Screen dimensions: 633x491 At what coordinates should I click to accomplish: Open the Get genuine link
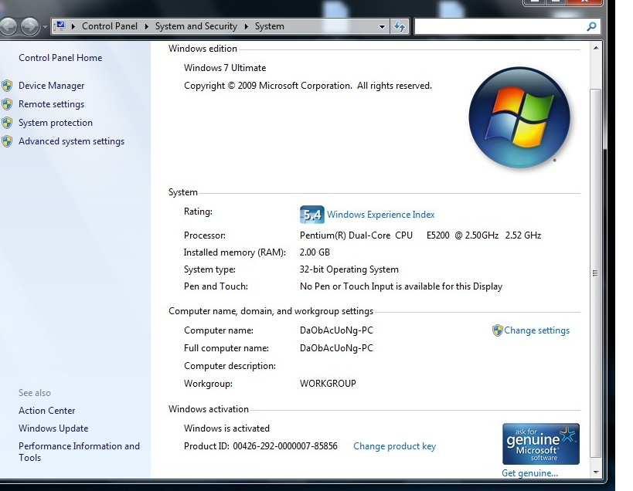[529, 473]
